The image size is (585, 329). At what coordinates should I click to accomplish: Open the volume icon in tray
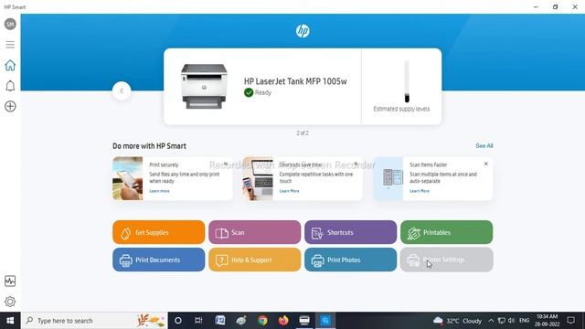[x=512, y=321]
